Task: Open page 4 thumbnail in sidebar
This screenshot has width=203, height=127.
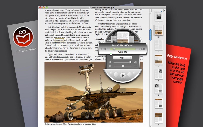Action: [x=159, y=59]
